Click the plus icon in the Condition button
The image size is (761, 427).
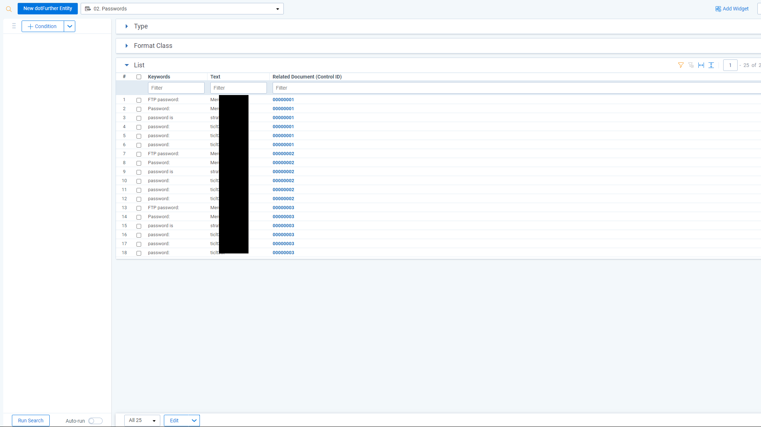[31, 26]
